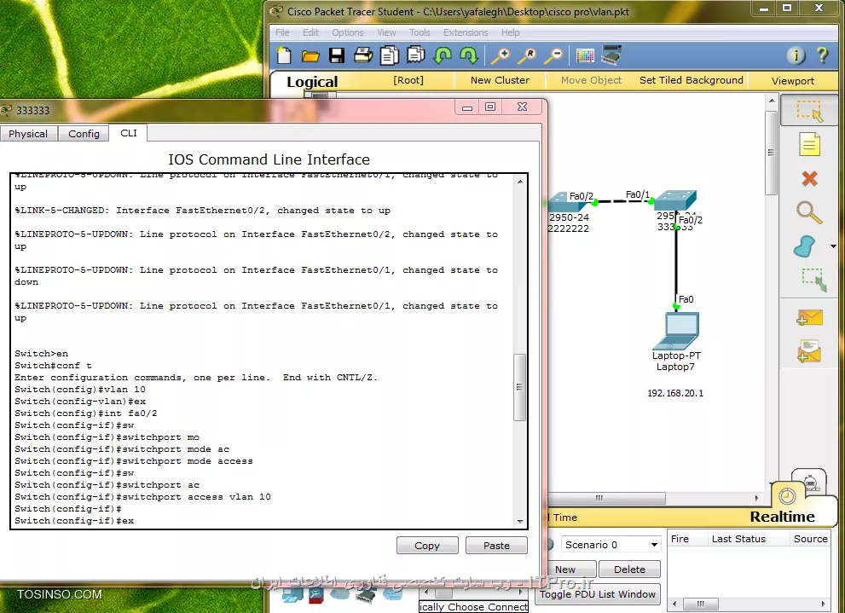The width and height of the screenshot is (845, 613).
Task: Undo with the green left arrow icon
Action: point(443,55)
